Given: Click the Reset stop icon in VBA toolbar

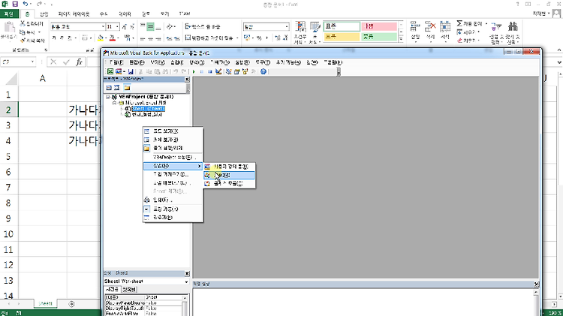Looking at the screenshot, I should click(210, 71).
